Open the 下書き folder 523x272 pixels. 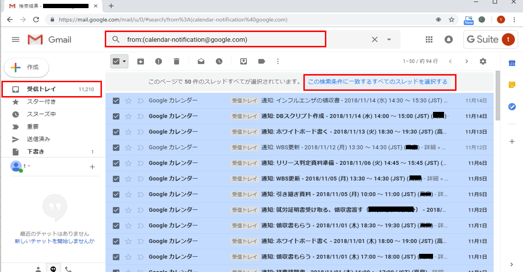[35, 152]
